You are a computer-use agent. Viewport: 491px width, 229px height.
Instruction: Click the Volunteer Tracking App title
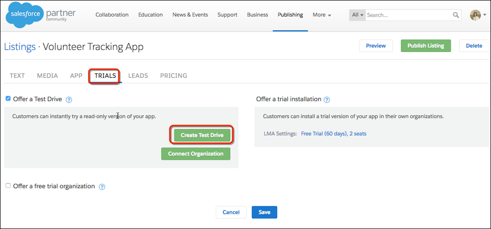(x=93, y=47)
